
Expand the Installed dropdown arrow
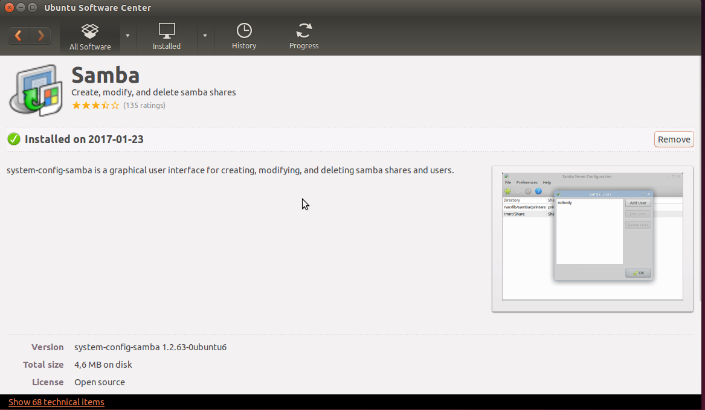point(205,36)
